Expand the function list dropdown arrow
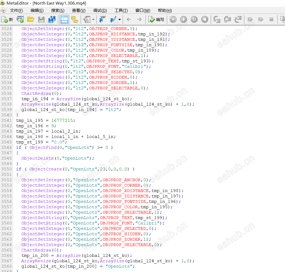The height and width of the screenshot is (272, 285). click(x=119, y=19)
